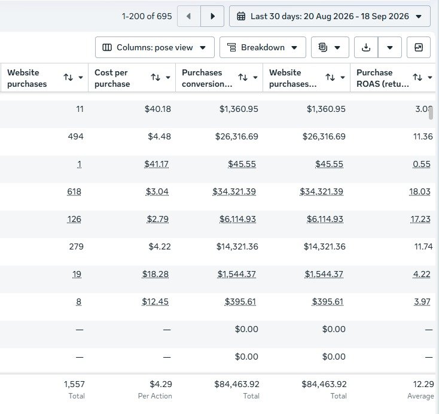Click the 1-200 of 695 pagination text

[x=147, y=16]
